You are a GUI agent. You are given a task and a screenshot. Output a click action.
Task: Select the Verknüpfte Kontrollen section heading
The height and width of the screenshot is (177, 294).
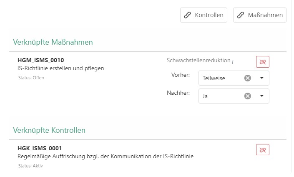tap(49, 130)
